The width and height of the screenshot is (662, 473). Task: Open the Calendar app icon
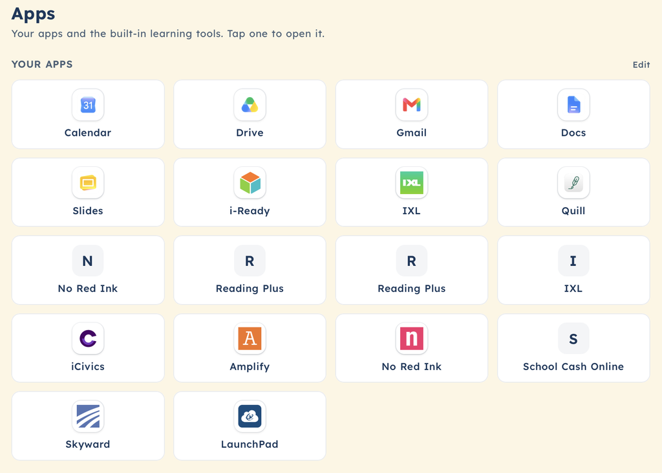click(88, 105)
